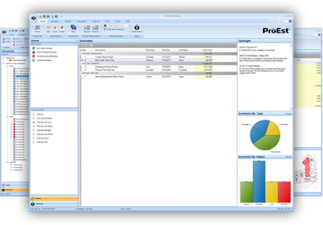Select the View All radio option
This screenshot has width=323, height=225.
(x=33, y=114)
